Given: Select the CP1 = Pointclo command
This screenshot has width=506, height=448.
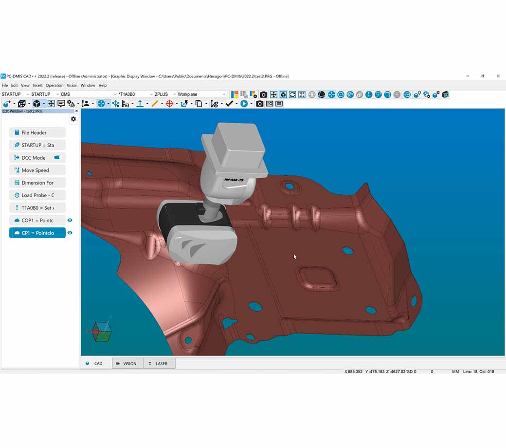Looking at the screenshot, I should click(x=37, y=233).
